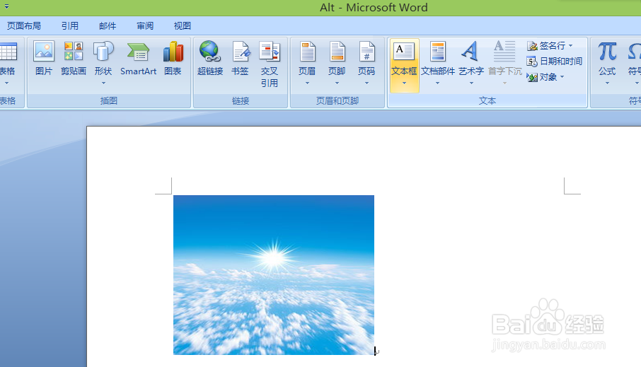Insert 日期和时间 date and time
The image size is (641, 367).
coord(554,62)
